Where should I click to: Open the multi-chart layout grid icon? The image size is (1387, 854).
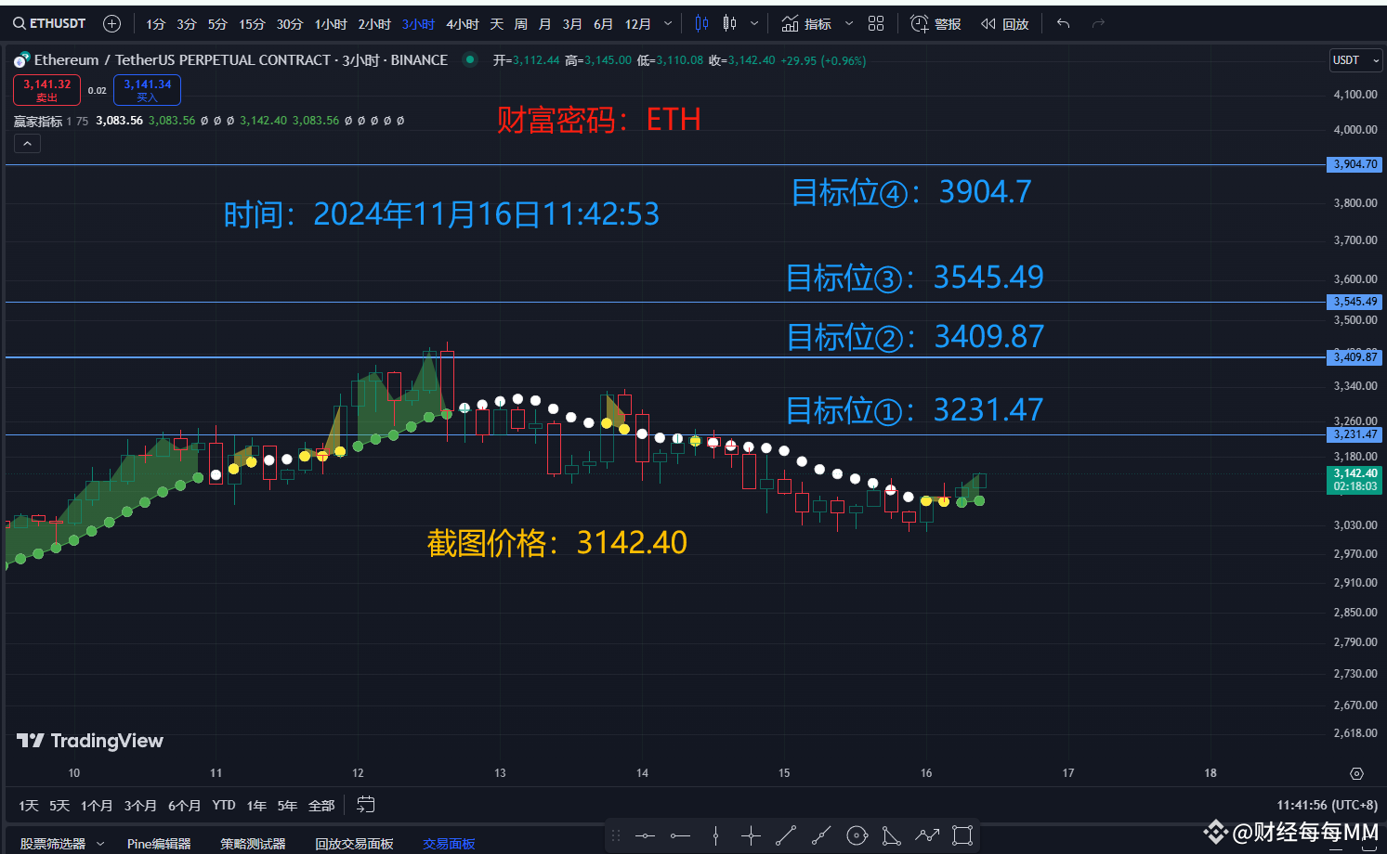(876, 23)
